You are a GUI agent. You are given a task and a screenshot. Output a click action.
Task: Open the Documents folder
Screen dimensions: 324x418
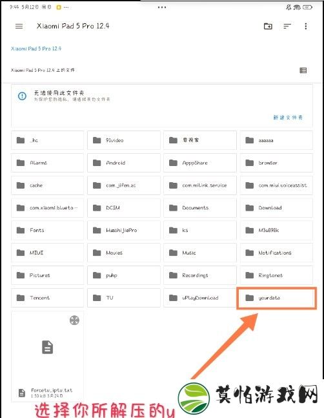point(200,207)
